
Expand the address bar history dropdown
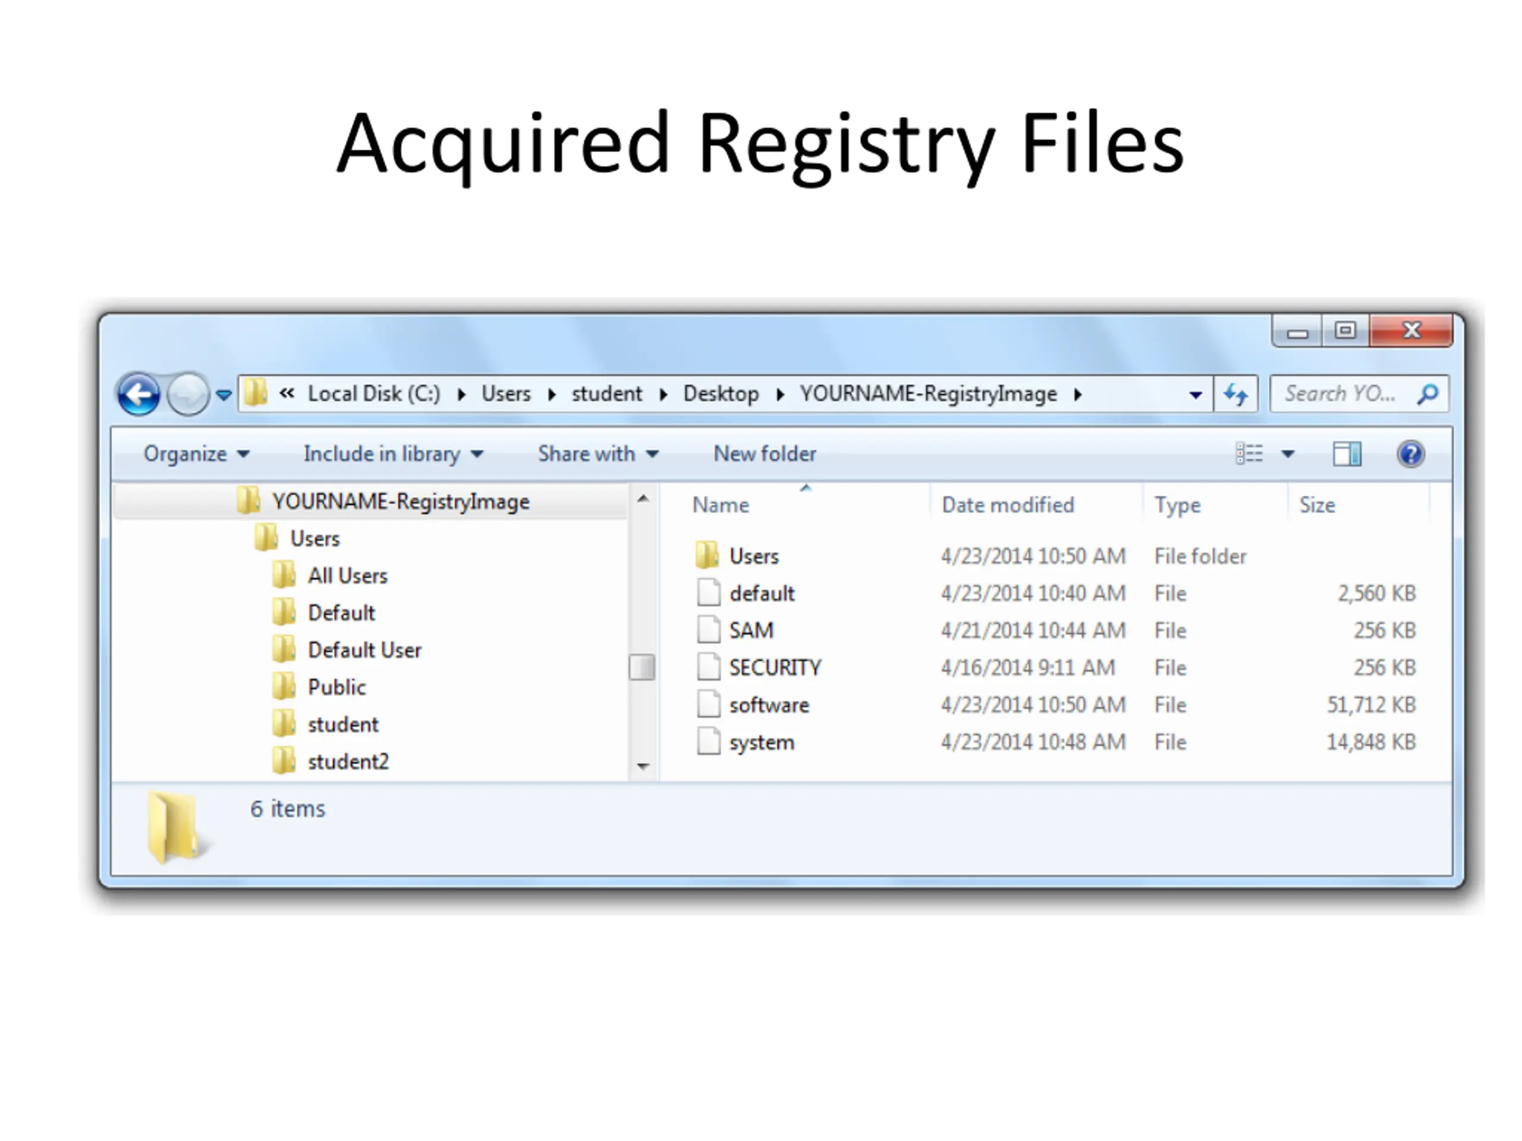pos(1196,395)
